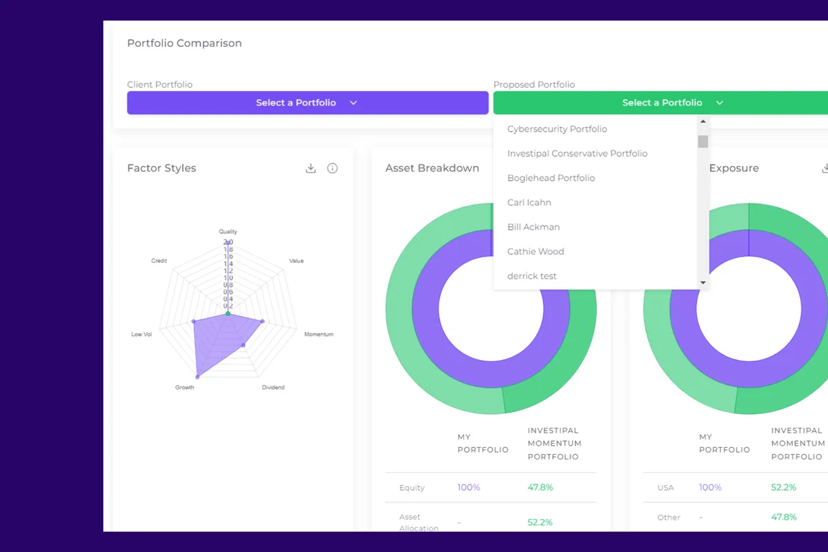Click the green Select a Portfolio button
828x552 pixels.
(662, 102)
